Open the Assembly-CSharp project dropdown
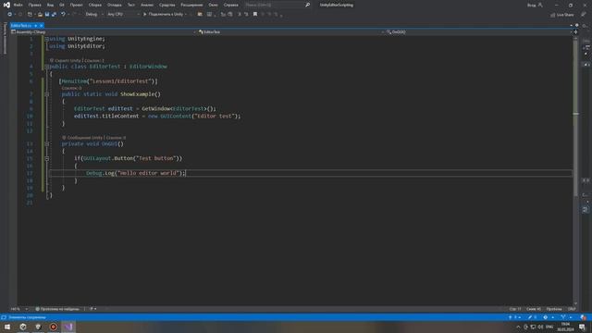 coord(103,32)
